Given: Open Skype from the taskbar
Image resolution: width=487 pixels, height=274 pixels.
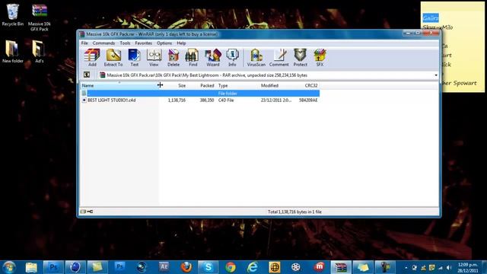Looking at the screenshot, I should 208,267.
